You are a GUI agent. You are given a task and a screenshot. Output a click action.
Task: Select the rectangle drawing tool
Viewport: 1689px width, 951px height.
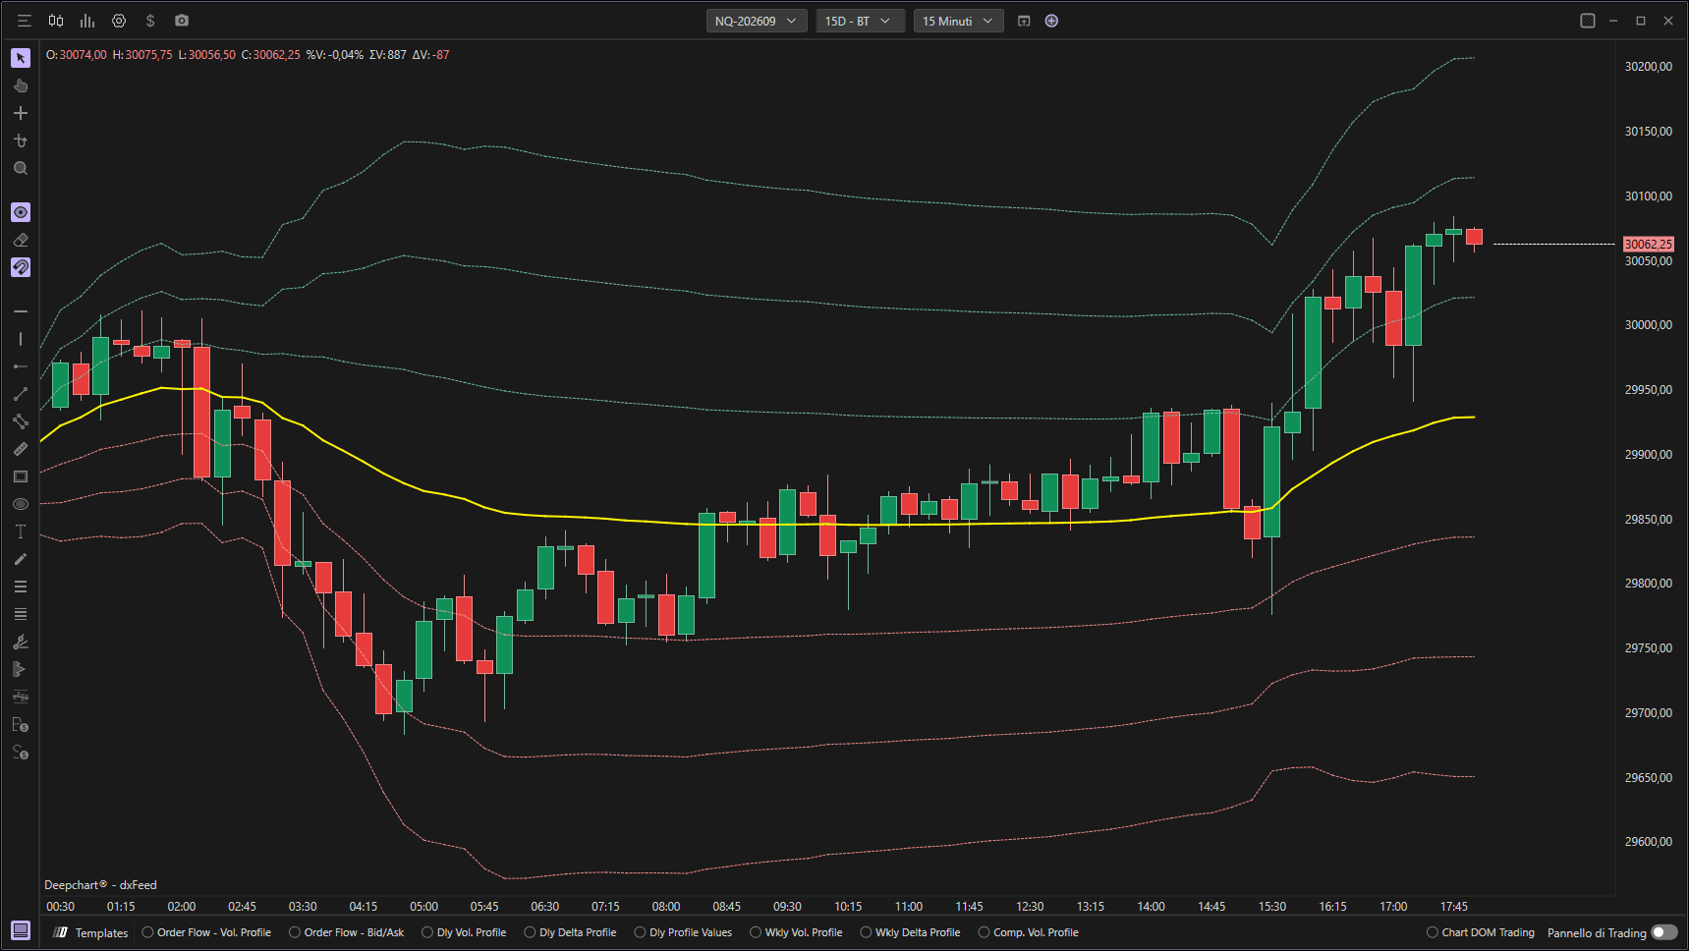(21, 476)
